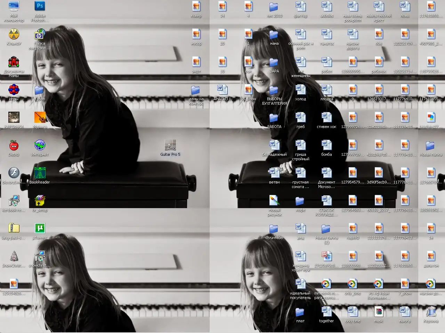Select the Документы Мамы icon
Screen dimensions: 445x333
[14, 62]
